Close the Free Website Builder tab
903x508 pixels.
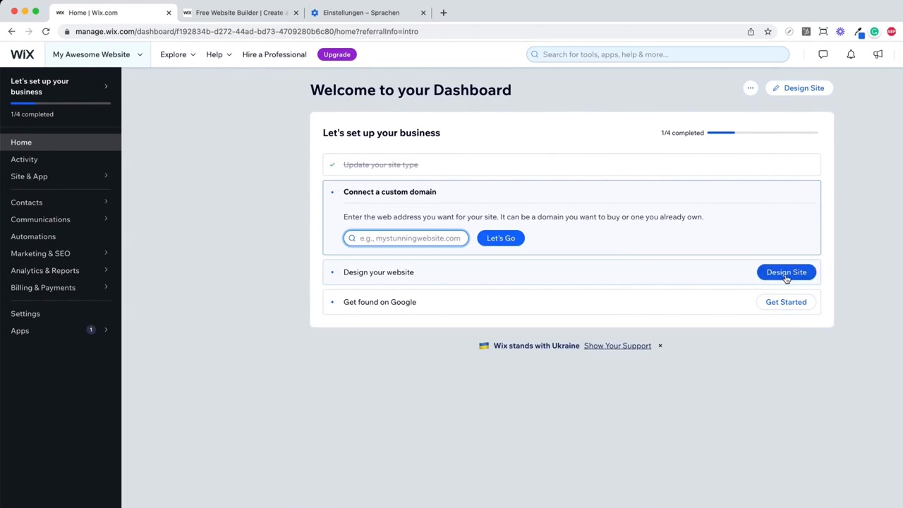296,13
